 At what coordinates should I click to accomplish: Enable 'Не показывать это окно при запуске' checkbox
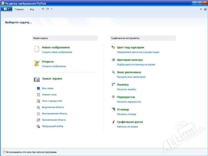(x=4, y=152)
